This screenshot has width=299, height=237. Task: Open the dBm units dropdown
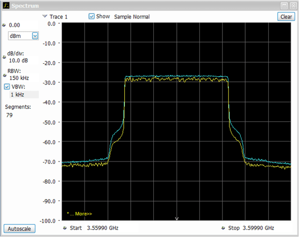(x=35, y=35)
